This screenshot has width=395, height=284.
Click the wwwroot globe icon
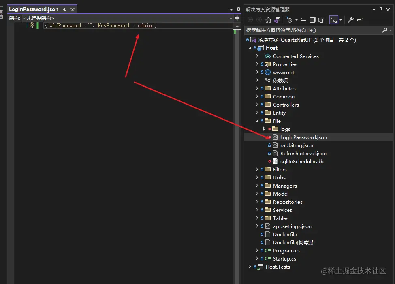pos(268,73)
